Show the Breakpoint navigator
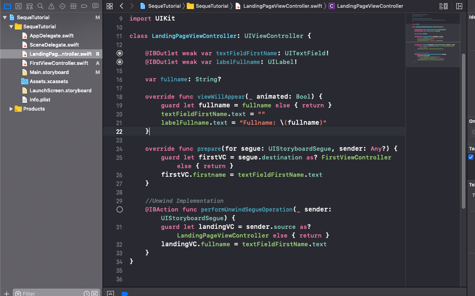475x296 pixels. point(84,6)
